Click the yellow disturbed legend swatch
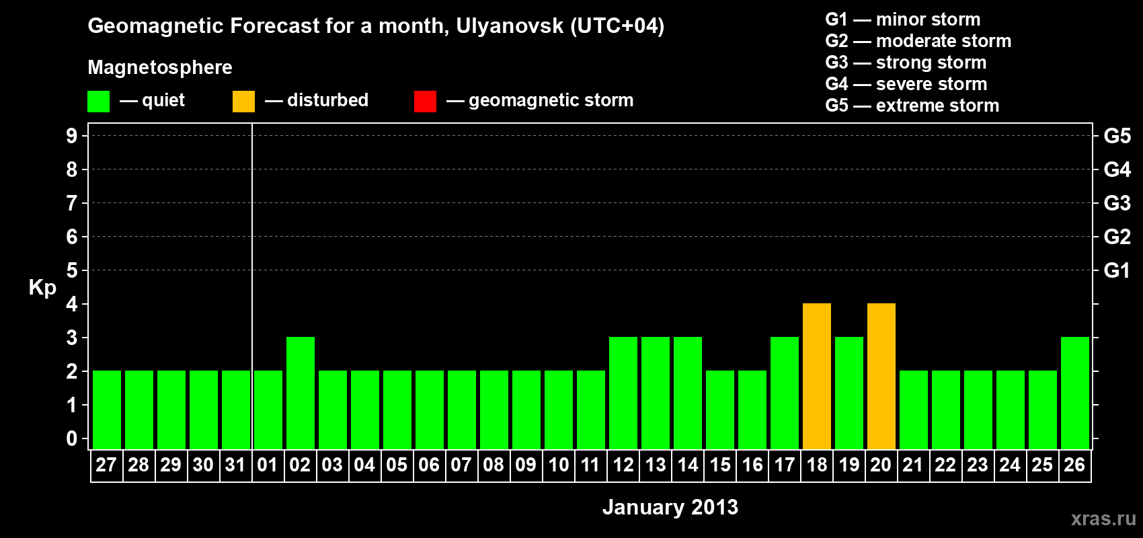Viewport: 1143px width, 538px height. (243, 102)
